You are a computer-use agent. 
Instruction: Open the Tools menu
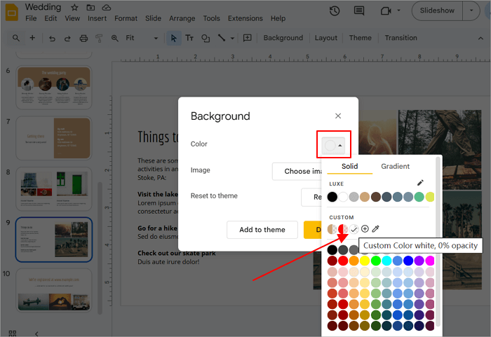pos(211,18)
